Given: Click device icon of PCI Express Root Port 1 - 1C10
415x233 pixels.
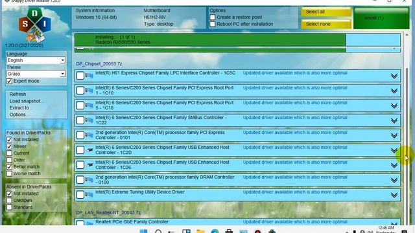Looking at the screenshot, I should [x=89, y=91].
